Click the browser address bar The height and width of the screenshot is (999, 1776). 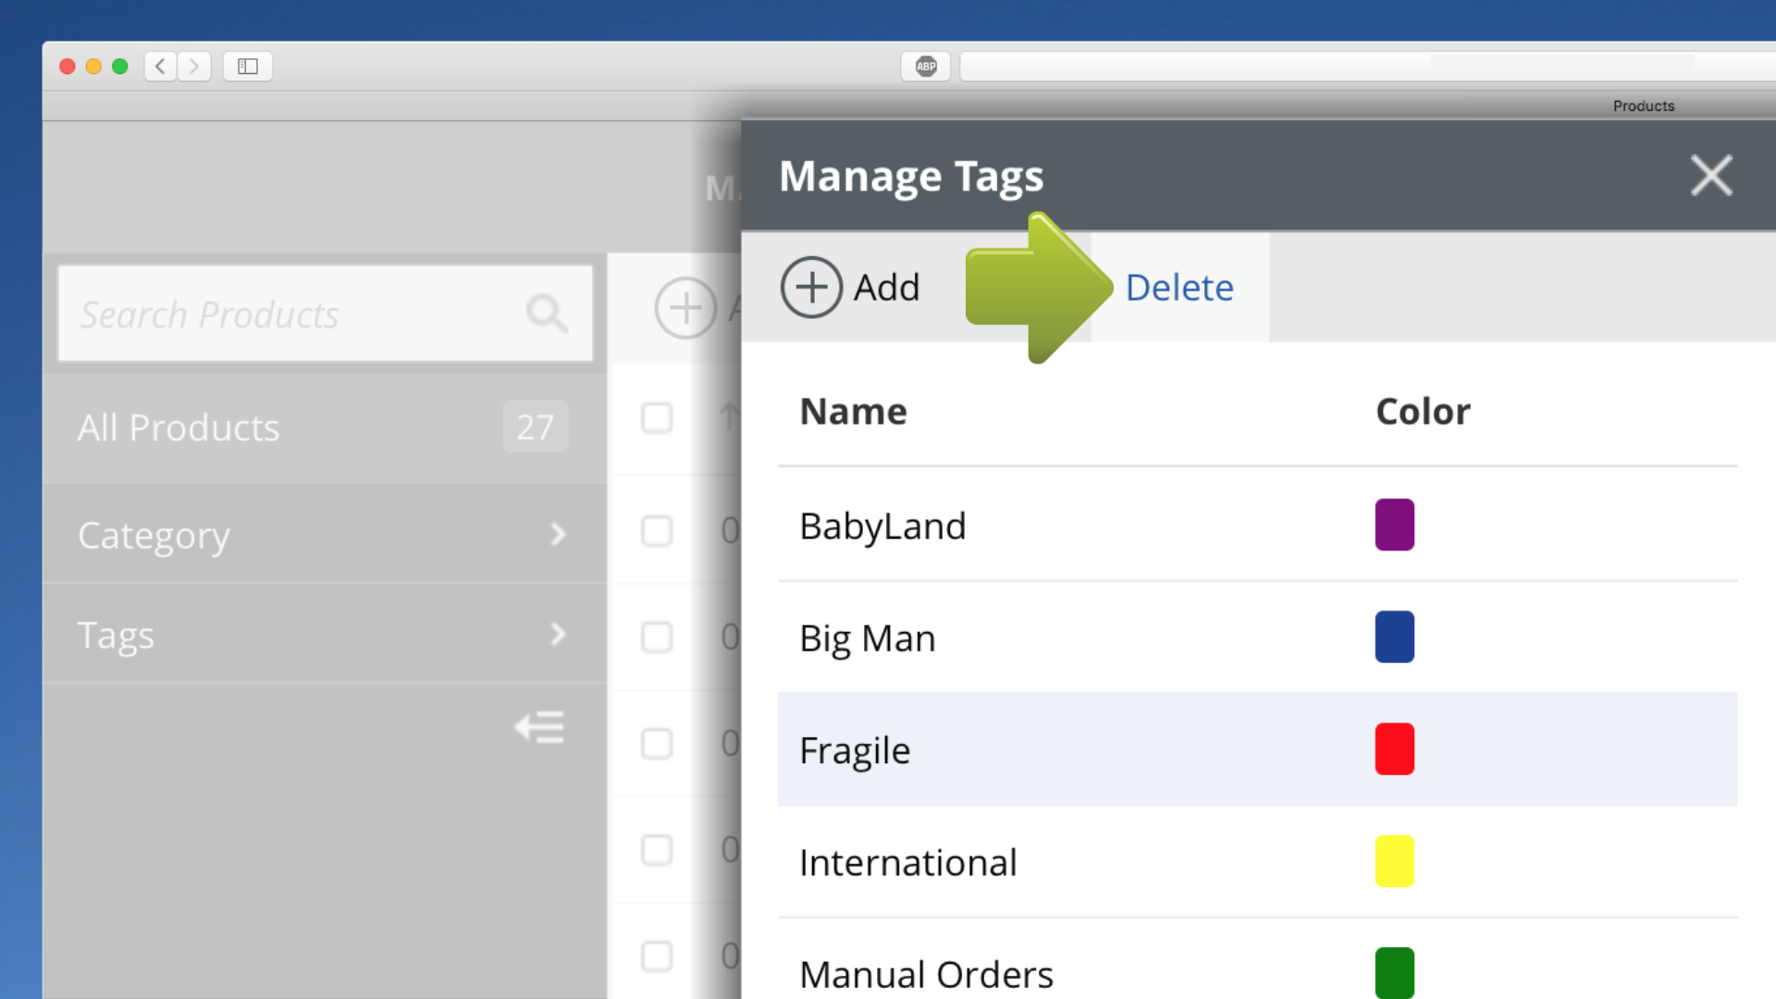point(1368,66)
